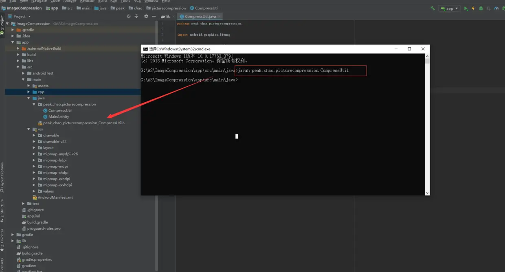Open the Analyze menu
This screenshot has width=505, height=272.
(x=70, y=1)
